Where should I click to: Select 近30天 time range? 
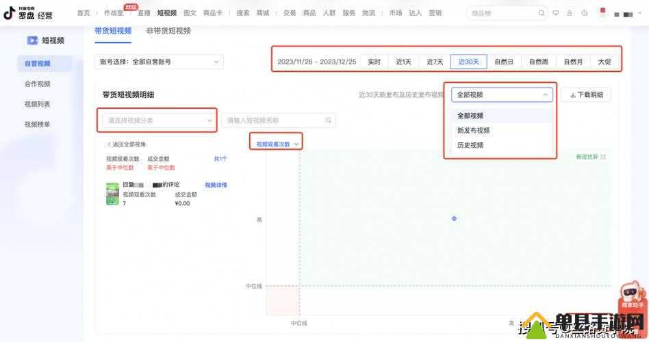468,62
